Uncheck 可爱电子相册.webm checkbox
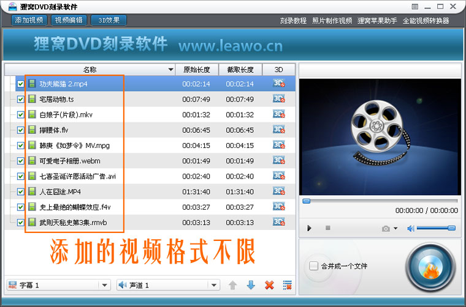 20,161
